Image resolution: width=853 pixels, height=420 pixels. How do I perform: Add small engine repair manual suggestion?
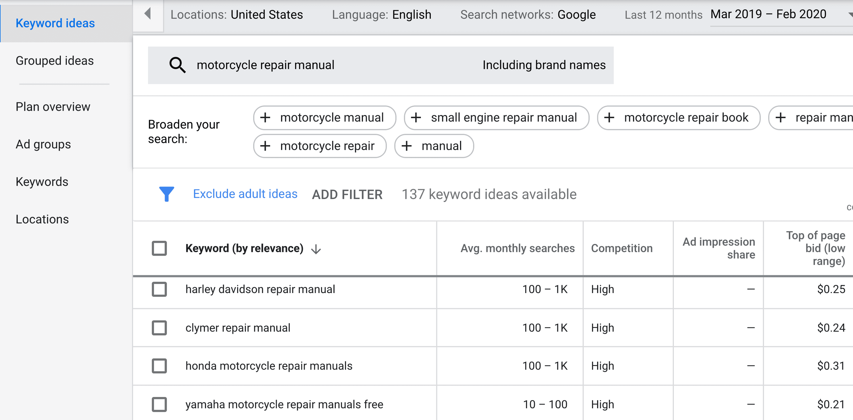[x=496, y=118]
